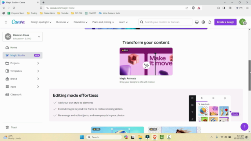The image size is (251, 141).
Task: Reload the browser page
Action: tap(14, 8)
